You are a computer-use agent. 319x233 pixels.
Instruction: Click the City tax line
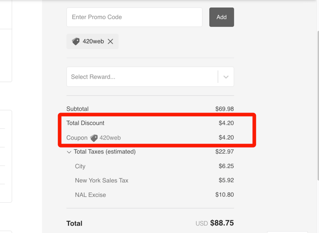point(150,166)
